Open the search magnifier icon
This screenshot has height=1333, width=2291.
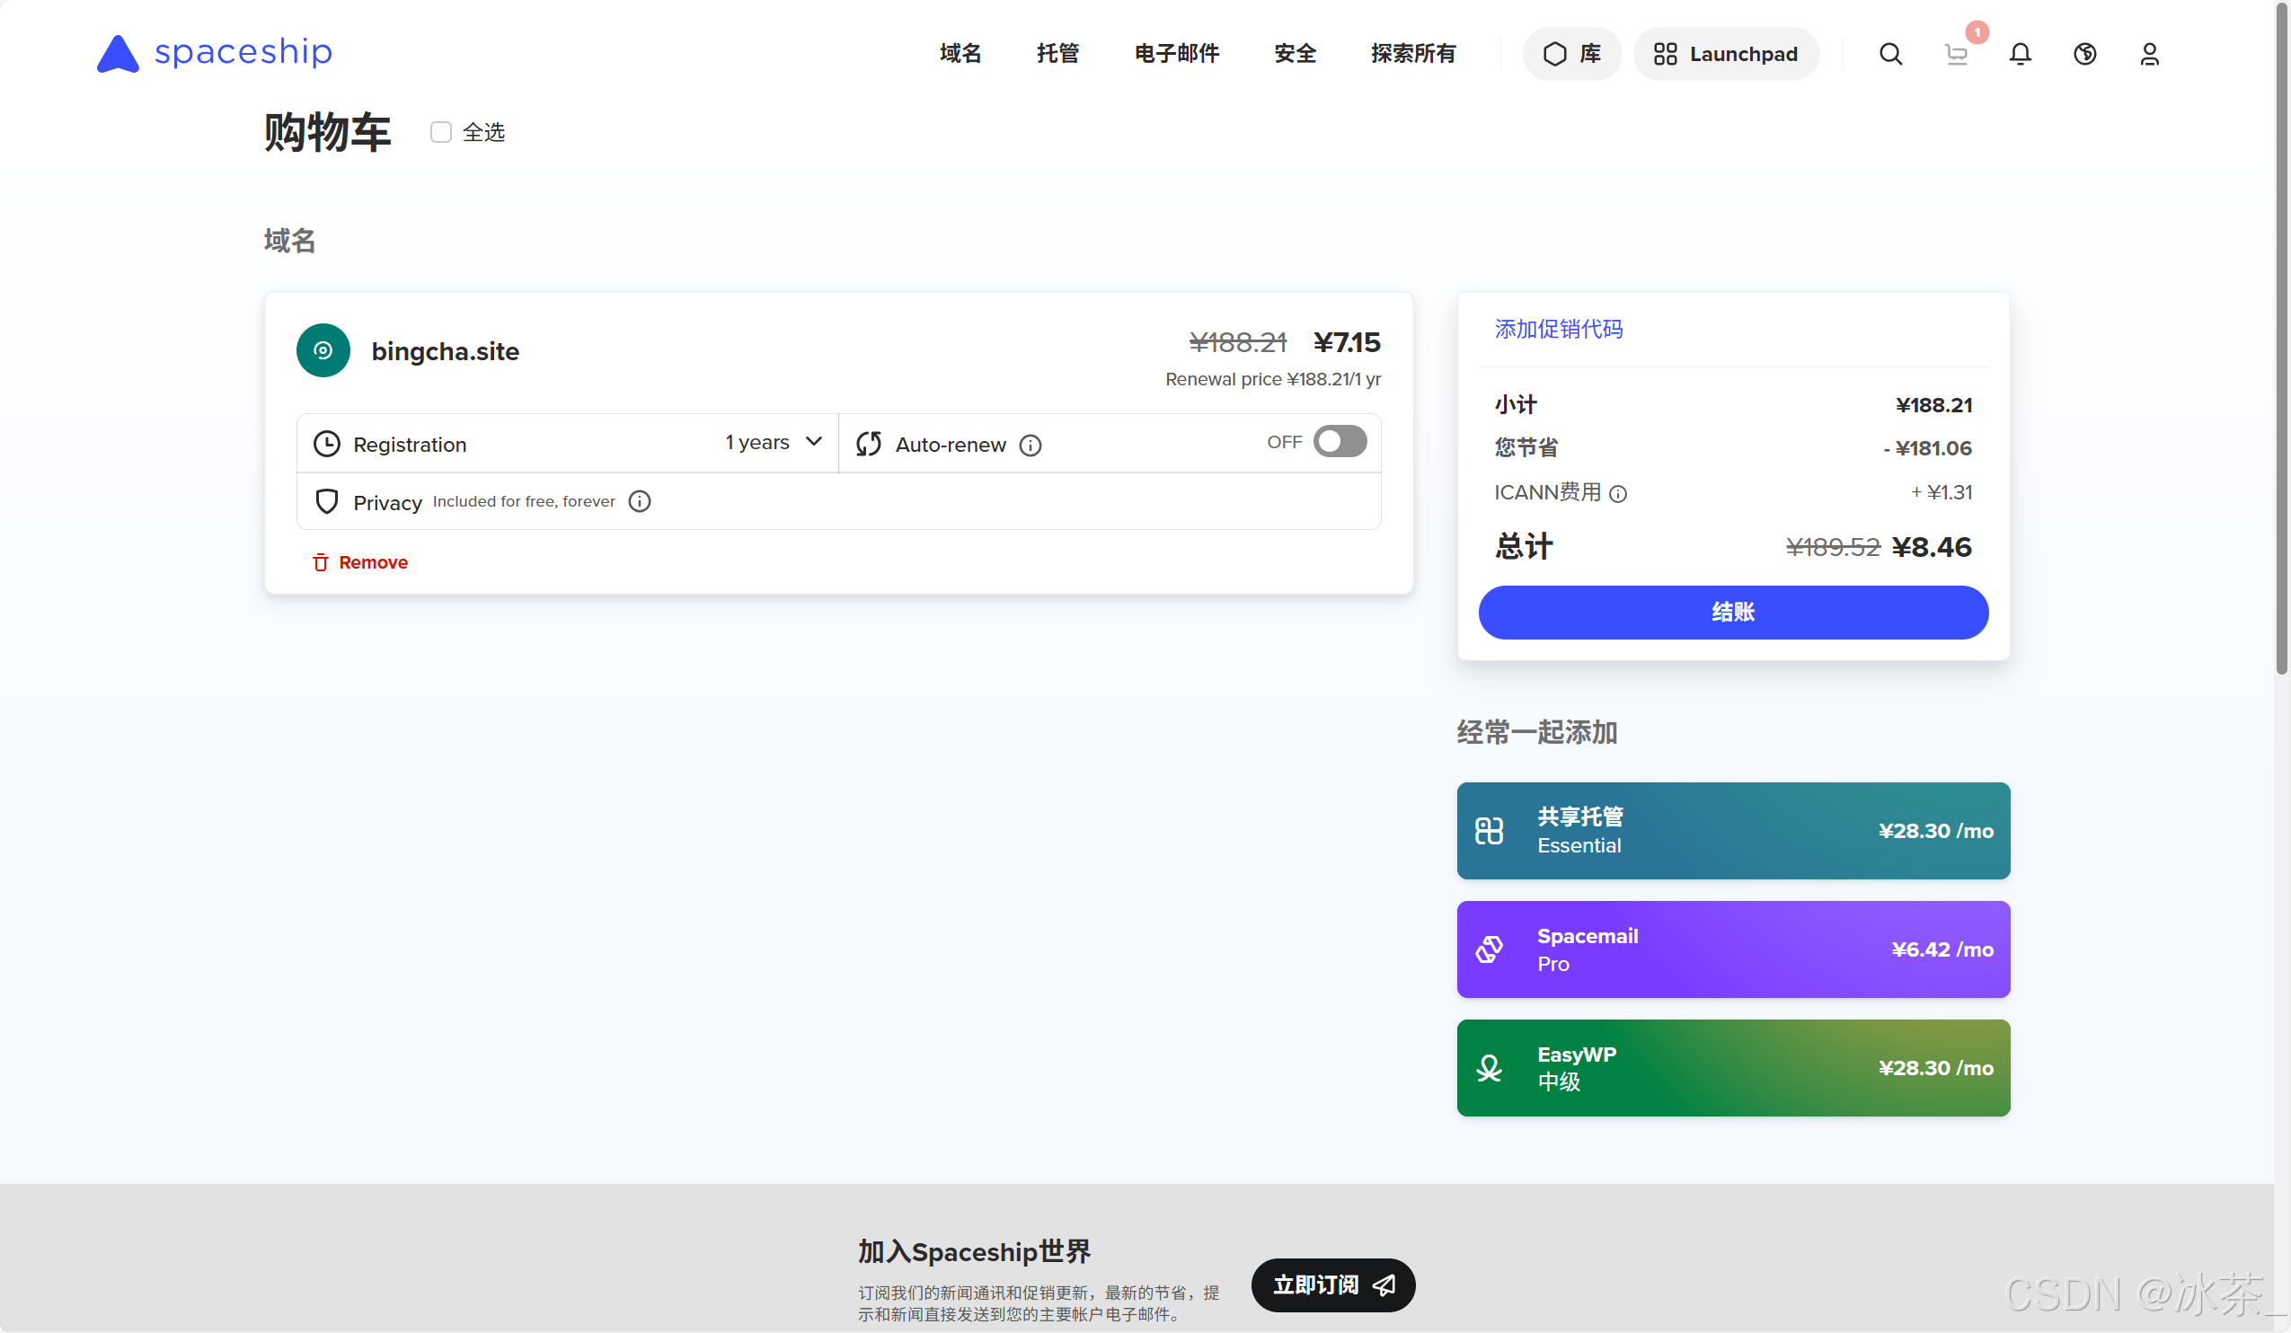pos(1890,54)
